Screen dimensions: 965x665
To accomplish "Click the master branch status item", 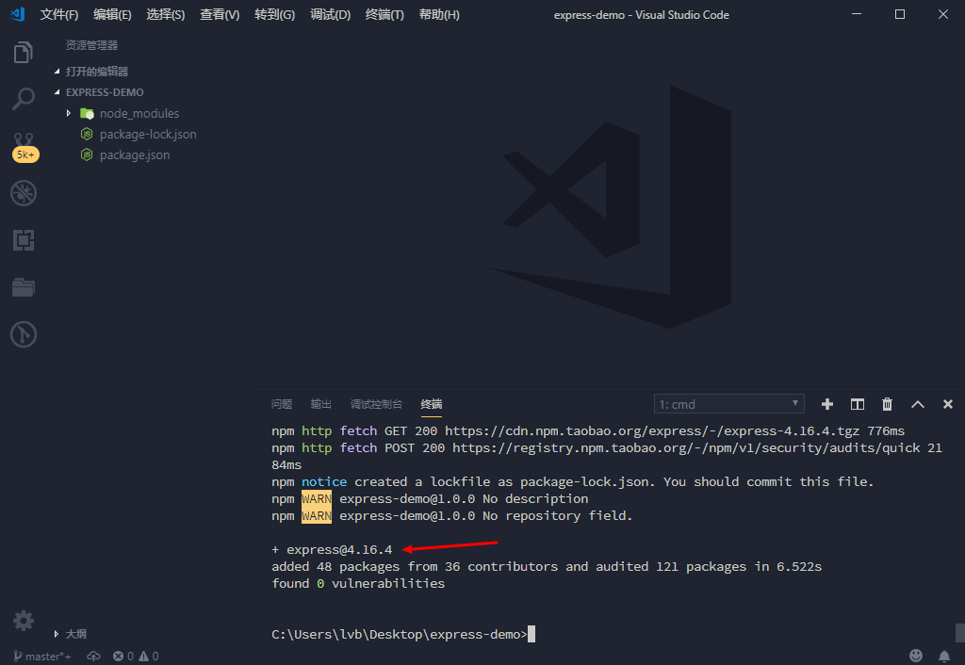I will point(41,657).
